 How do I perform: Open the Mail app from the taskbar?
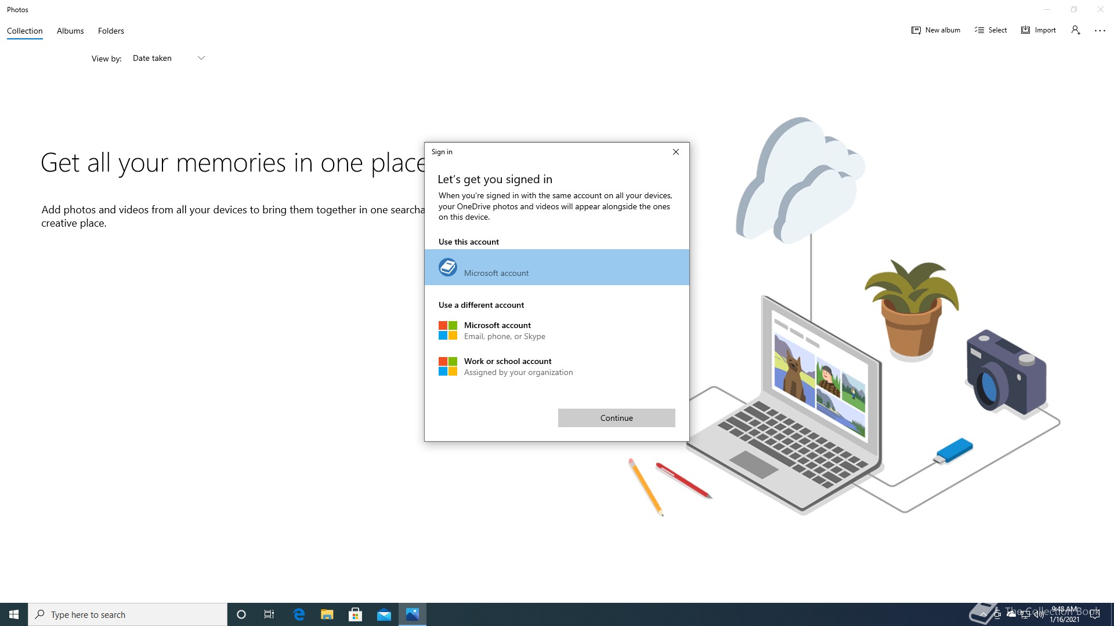[x=384, y=614]
